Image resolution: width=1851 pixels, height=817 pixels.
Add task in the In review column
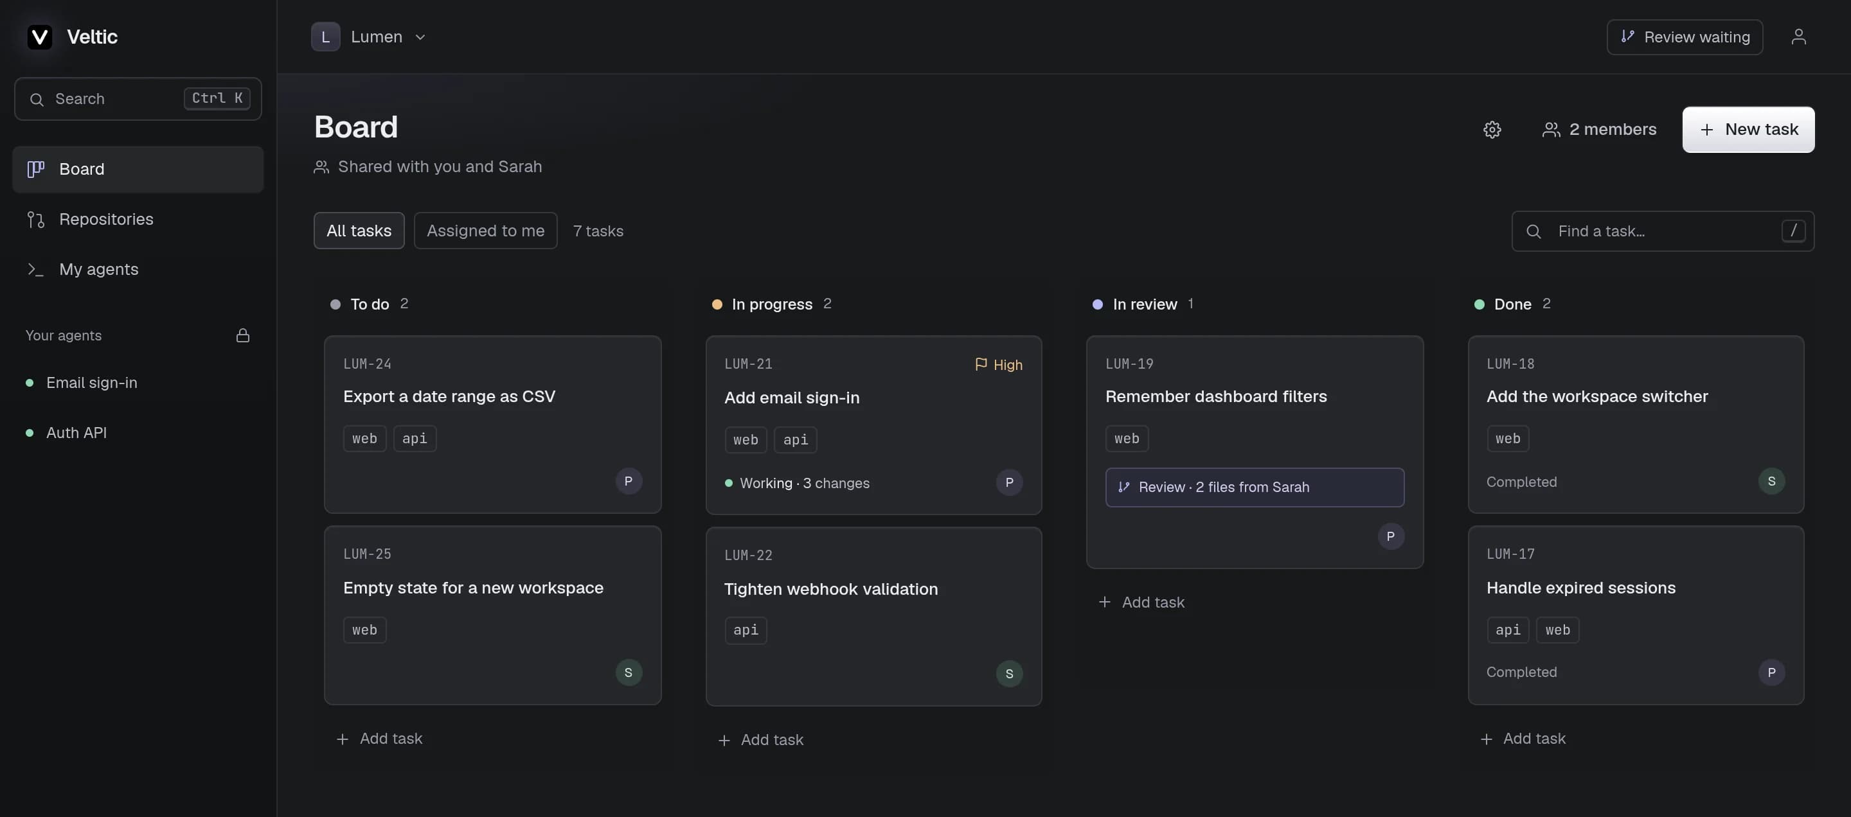click(1142, 602)
